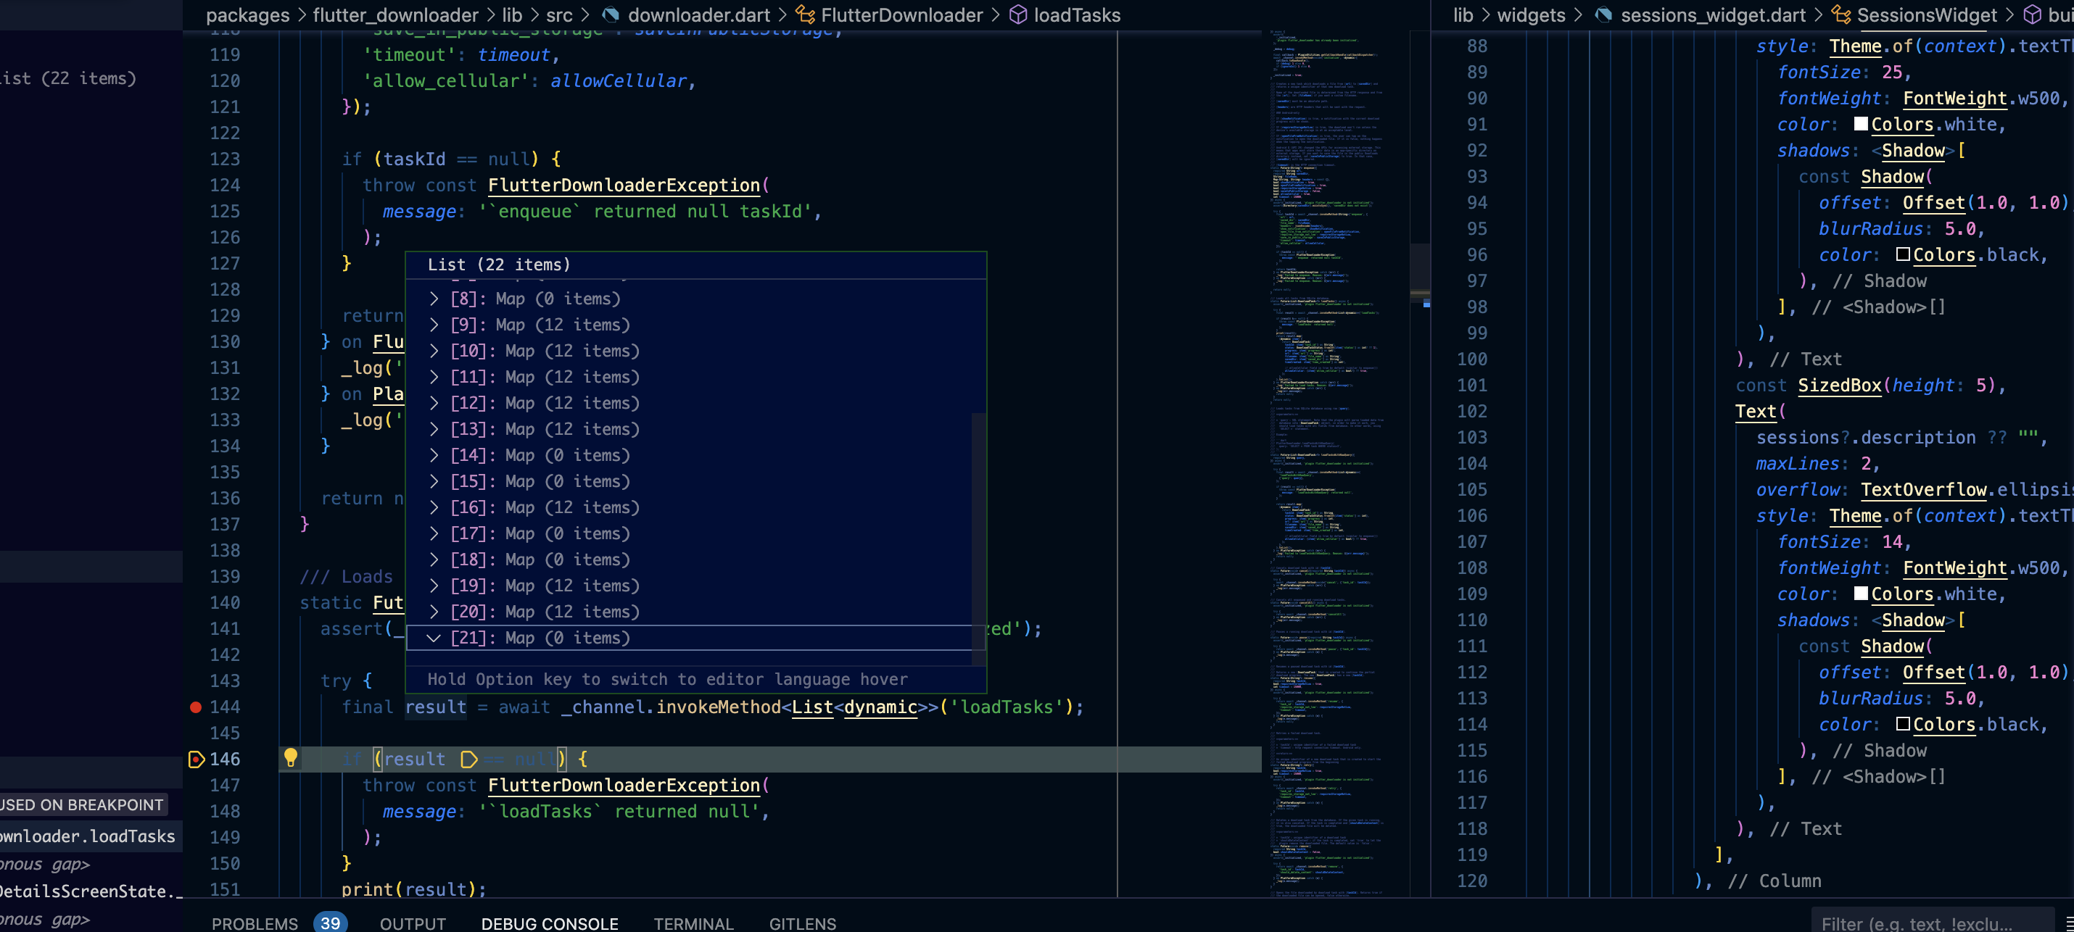Click the SessionsWidget symbol icon in right breadcrumb
Screen dimensions: 2074x932
tap(1840, 14)
